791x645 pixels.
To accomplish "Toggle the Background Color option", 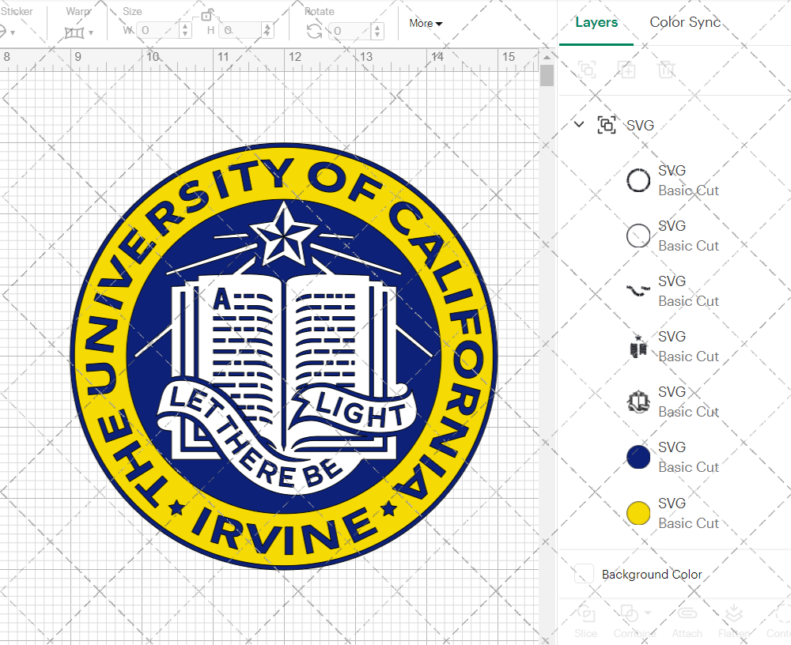I will [585, 574].
